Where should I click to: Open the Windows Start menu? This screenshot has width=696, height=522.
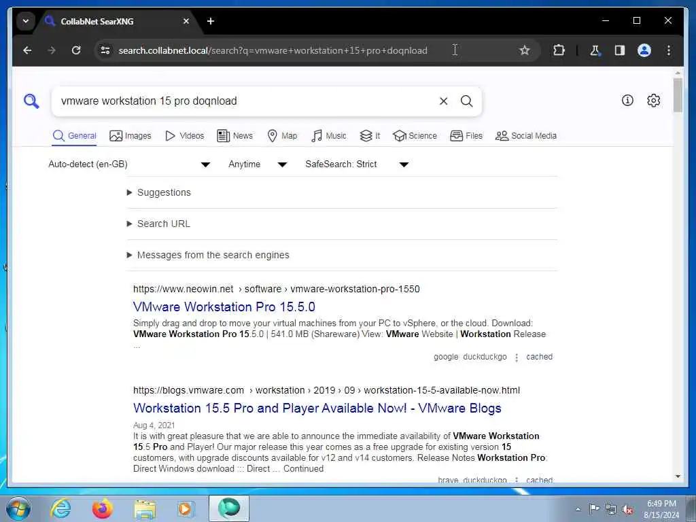(x=18, y=508)
